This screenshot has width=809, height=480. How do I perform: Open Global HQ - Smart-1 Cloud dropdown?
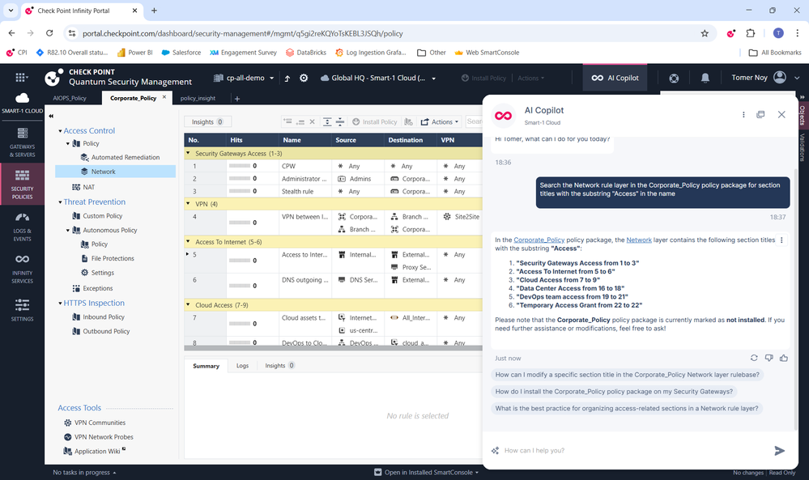[x=378, y=78]
